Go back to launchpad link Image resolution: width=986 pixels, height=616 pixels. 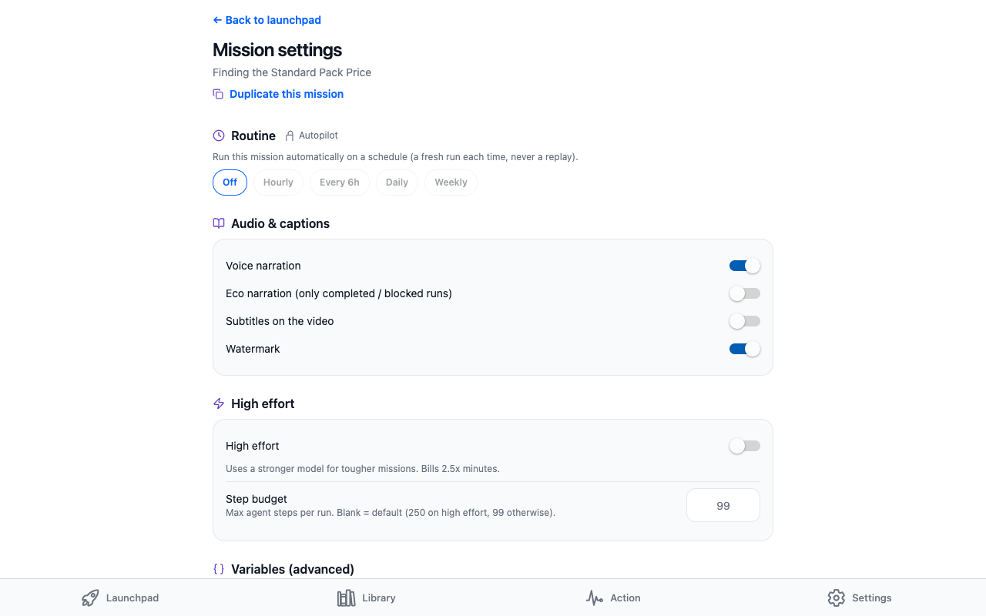click(x=267, y=20)
